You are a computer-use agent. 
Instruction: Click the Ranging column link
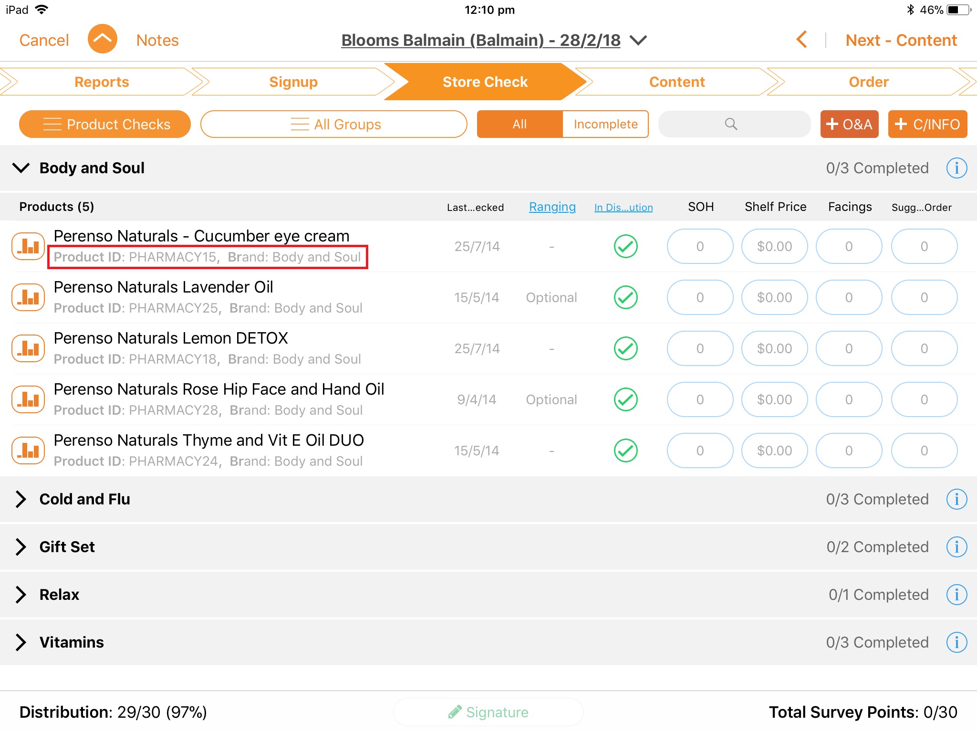[x=552, y=207]
